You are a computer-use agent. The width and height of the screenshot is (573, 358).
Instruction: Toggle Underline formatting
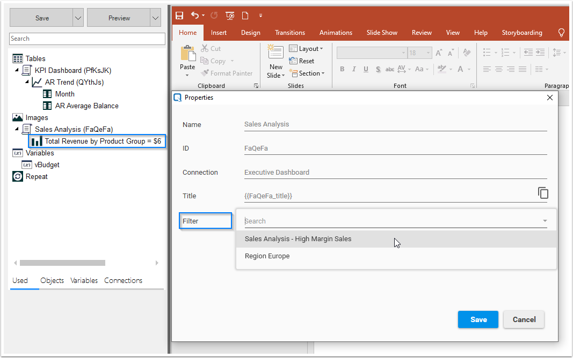pyautogui.click(x=366, y=69)
